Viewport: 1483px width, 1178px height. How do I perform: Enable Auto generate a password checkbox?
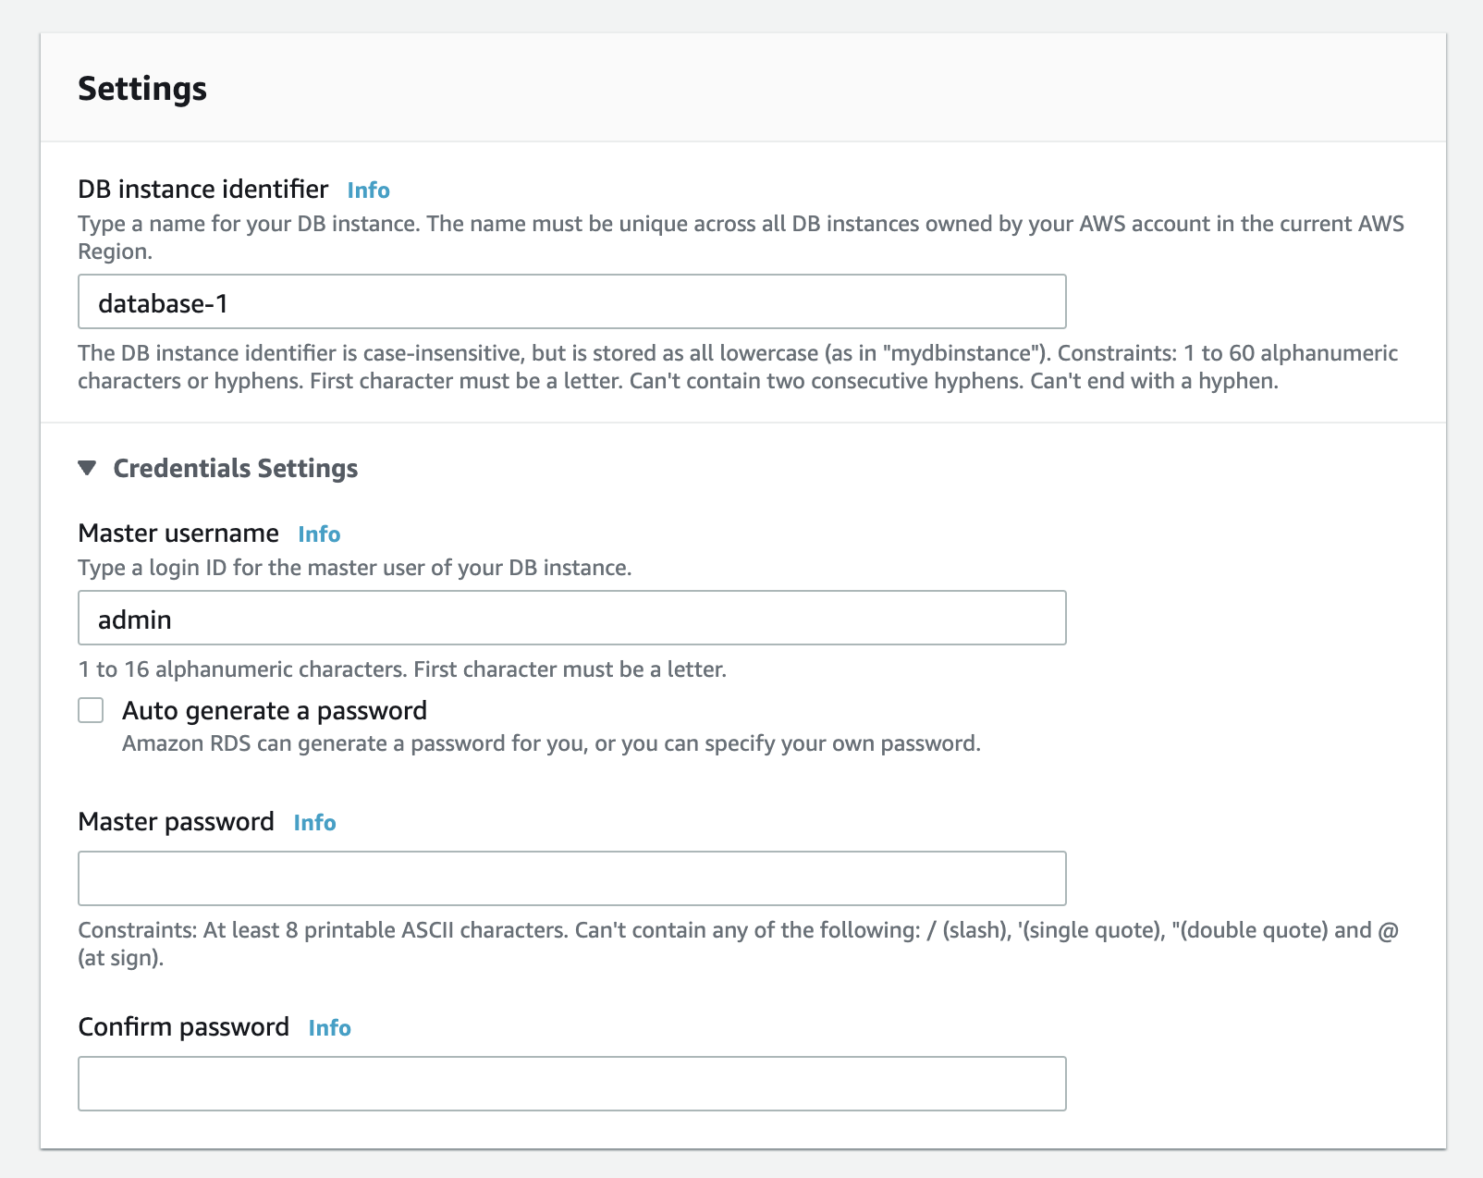coord(91,710)
